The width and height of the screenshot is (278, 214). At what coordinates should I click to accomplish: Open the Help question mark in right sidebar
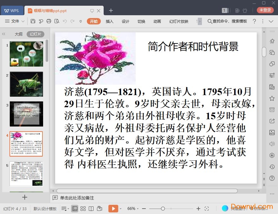(x=272, y=178)
